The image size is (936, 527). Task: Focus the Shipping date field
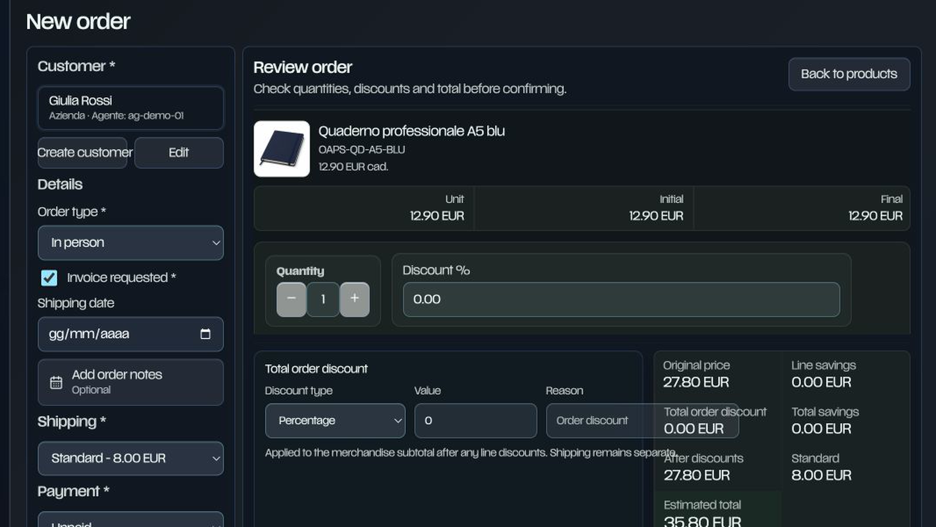click(130, 334)
